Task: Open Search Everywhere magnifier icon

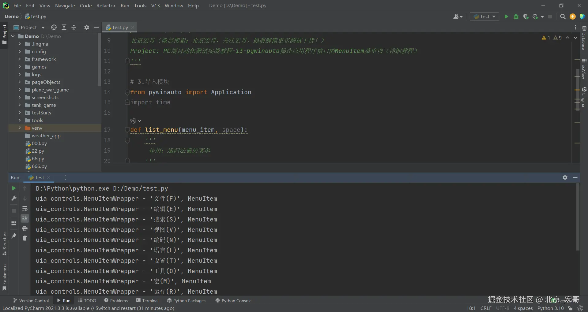Action: [x=563, y=17]
